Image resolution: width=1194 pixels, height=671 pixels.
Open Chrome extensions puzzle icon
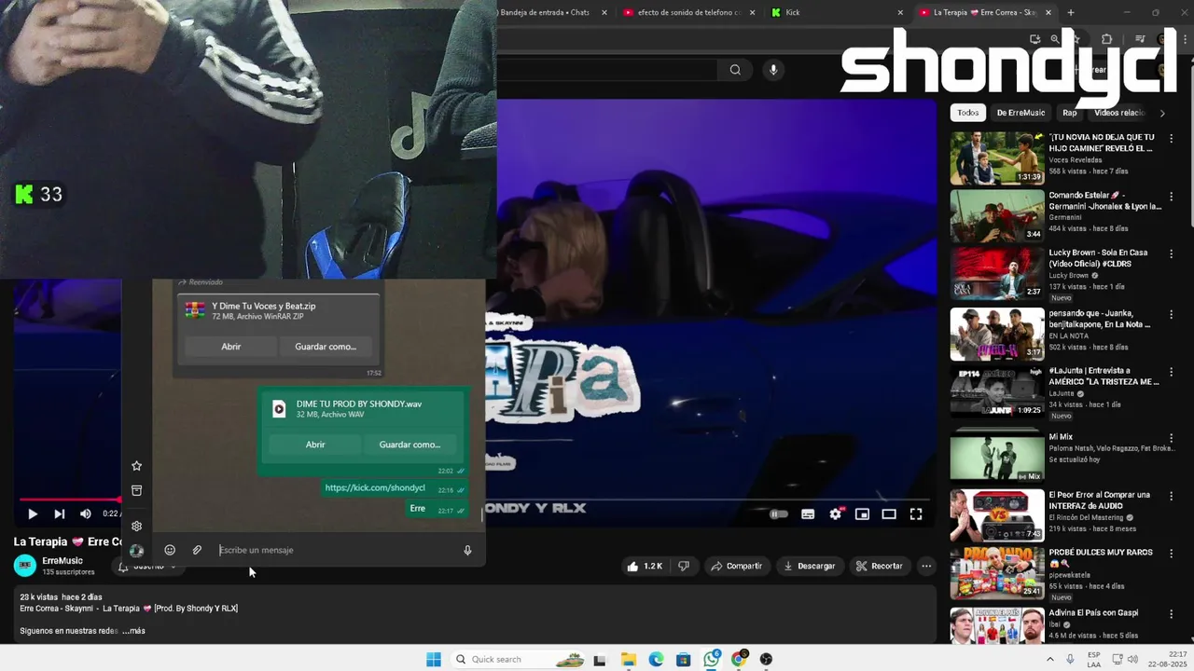click(x=1107, y=39)
